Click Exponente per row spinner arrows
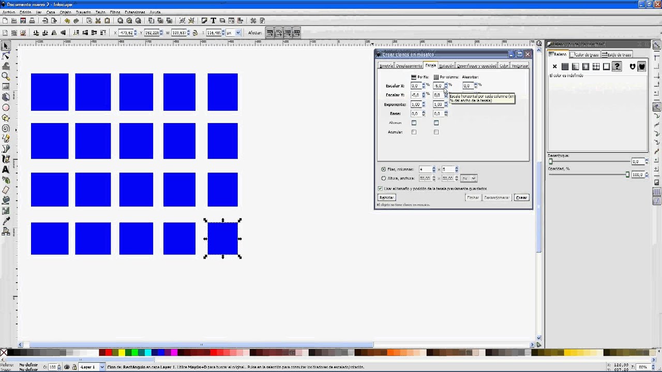The image size is (662, 372). 424,104
